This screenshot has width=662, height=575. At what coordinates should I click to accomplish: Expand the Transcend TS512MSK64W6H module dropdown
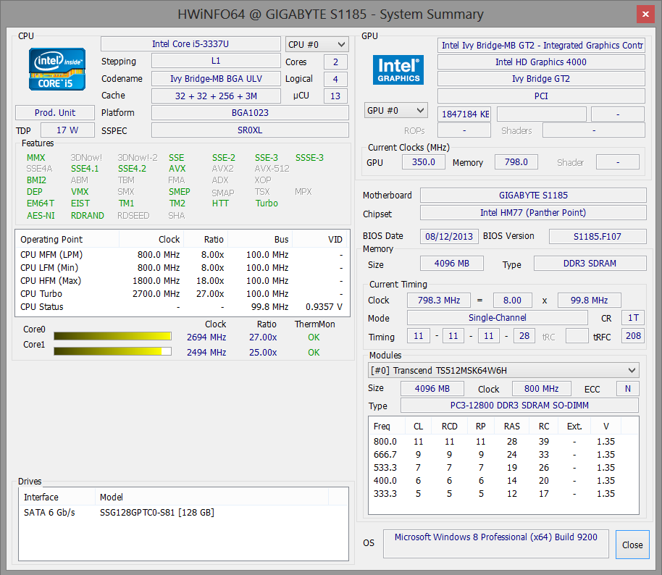pos(503,370)
